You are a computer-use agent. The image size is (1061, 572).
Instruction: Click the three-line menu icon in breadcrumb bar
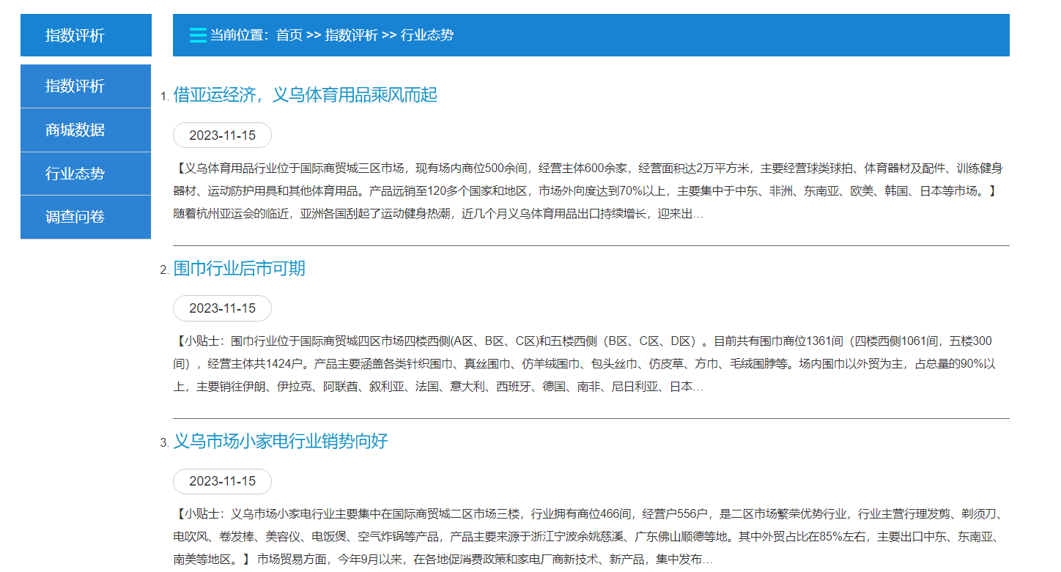pyautogui.click(x=198, y=35)
